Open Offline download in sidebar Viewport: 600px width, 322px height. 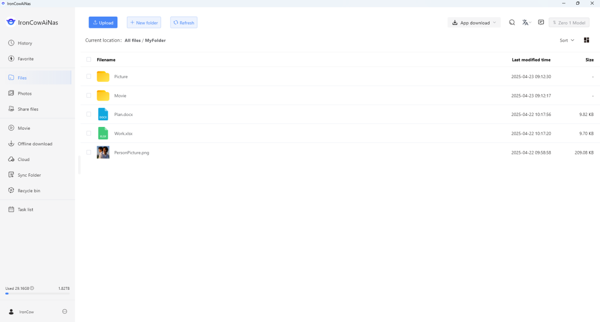[x=35, y=144]
